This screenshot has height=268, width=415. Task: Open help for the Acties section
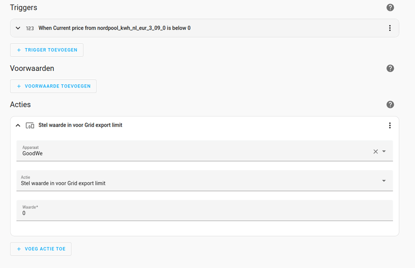(390, 105)
